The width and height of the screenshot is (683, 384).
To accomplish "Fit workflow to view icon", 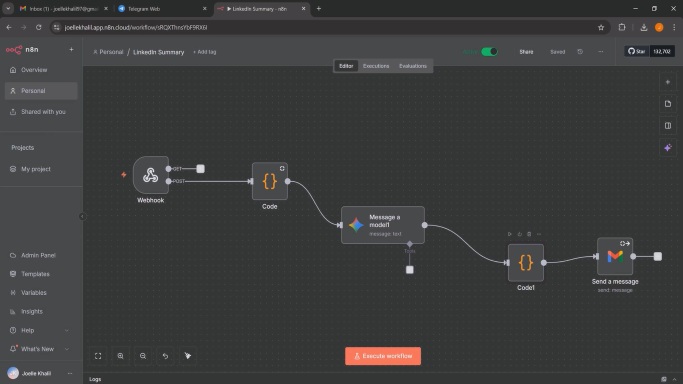I will point(98,356).
